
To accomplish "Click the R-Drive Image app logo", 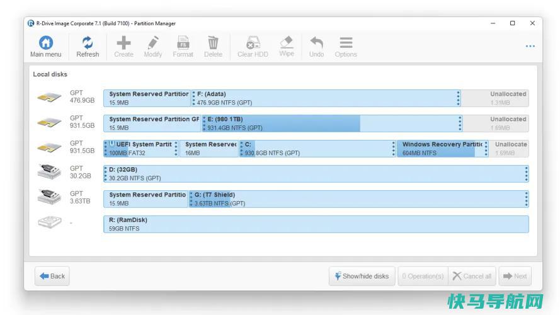I will (31, 23).
